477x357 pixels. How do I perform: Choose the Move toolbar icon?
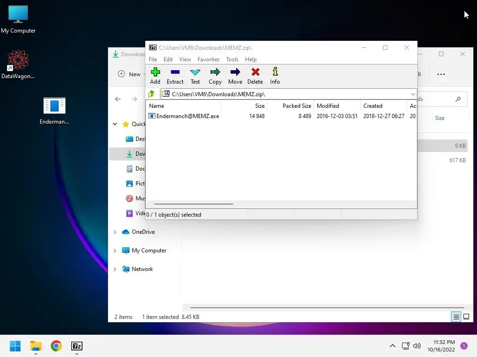[x=235, y=76]
